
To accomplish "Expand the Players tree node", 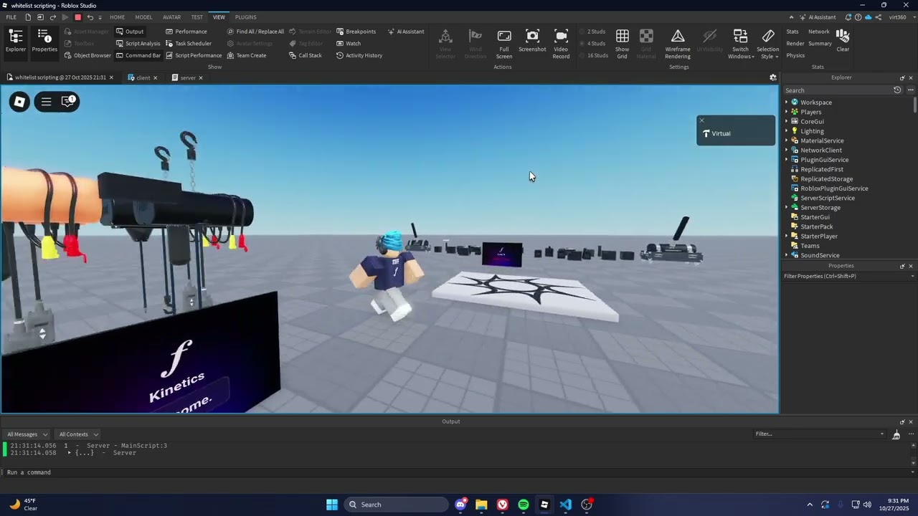I will click(x=786, y=112).
